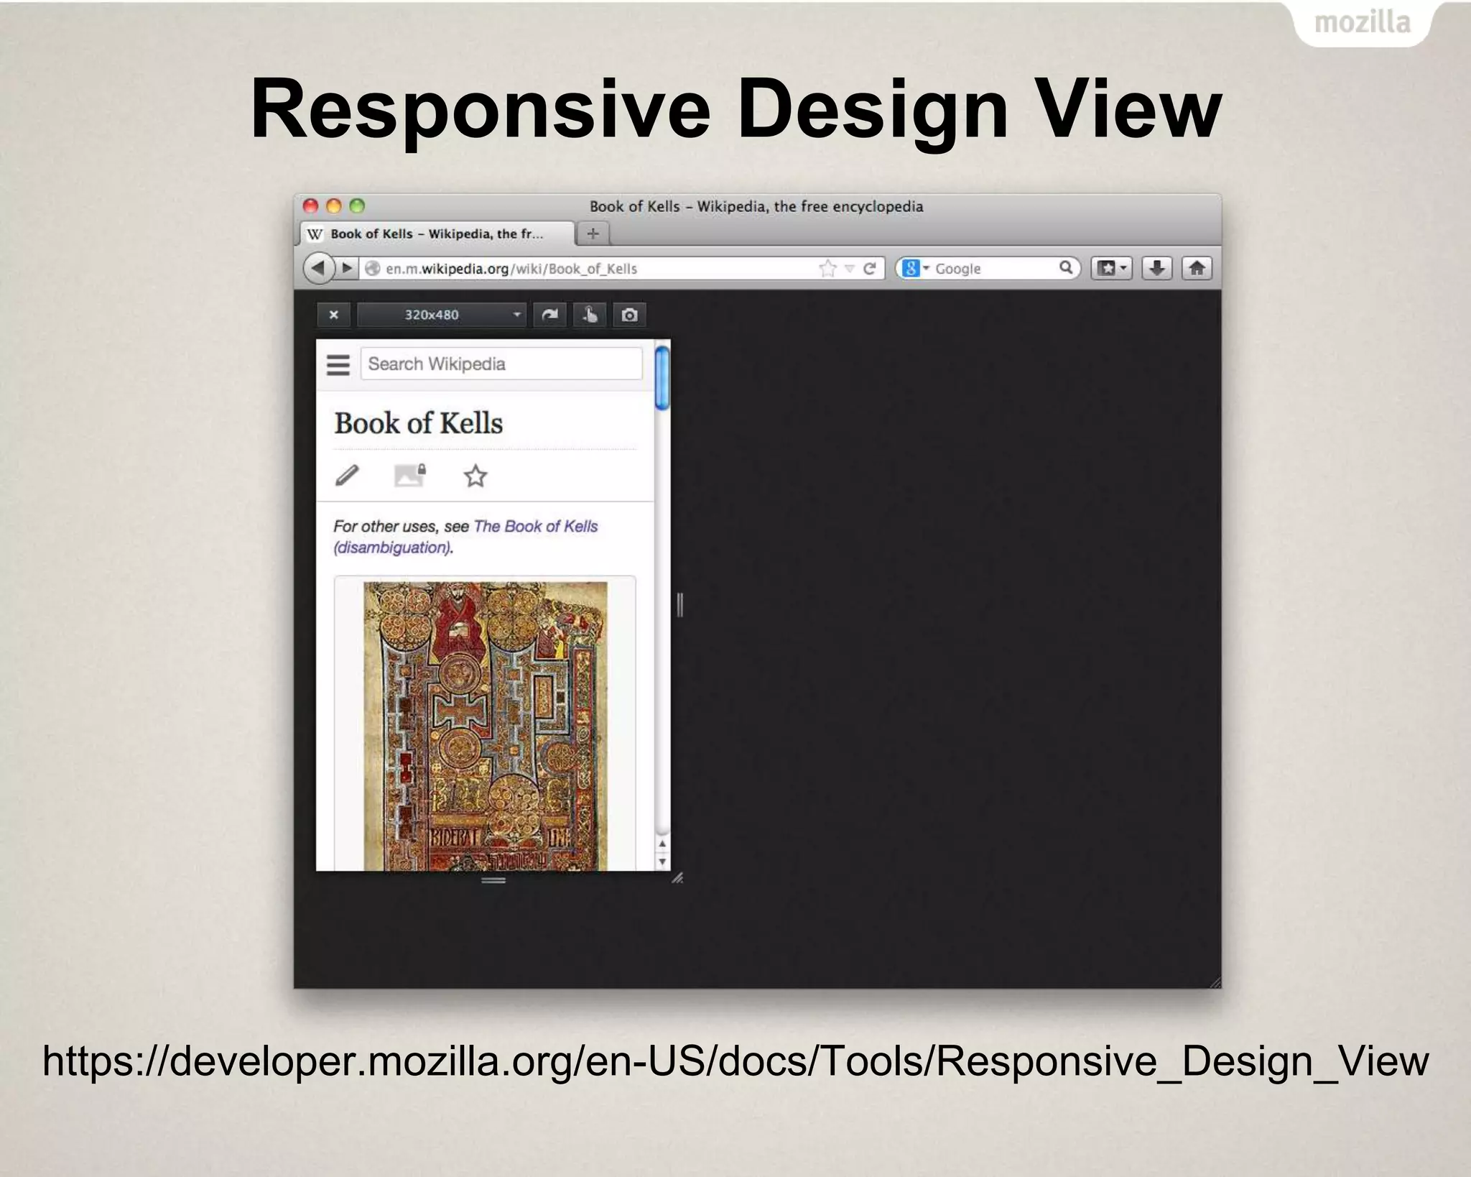Click the browser Back arrow button
The image size is (1471, 1177).
[x=318, y=268]
